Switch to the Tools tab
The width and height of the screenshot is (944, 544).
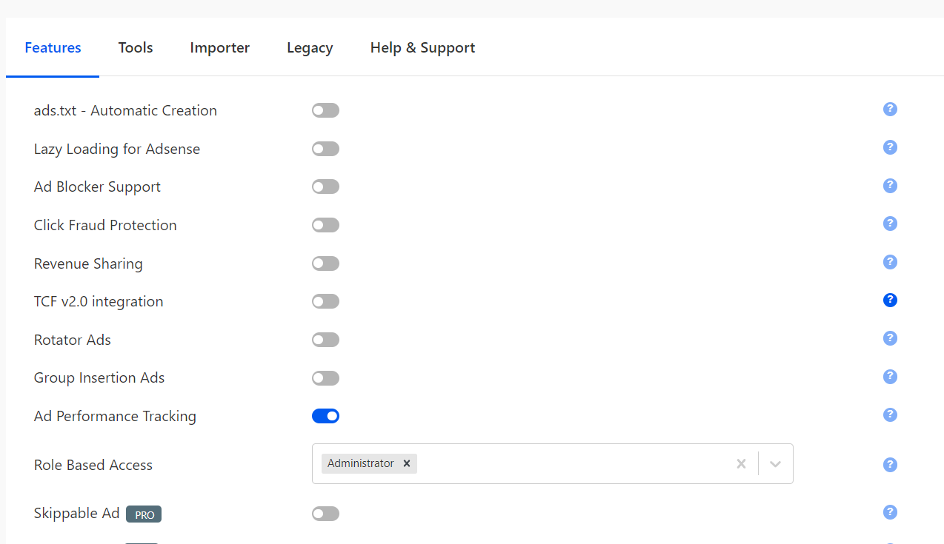[x=136, y=47]
